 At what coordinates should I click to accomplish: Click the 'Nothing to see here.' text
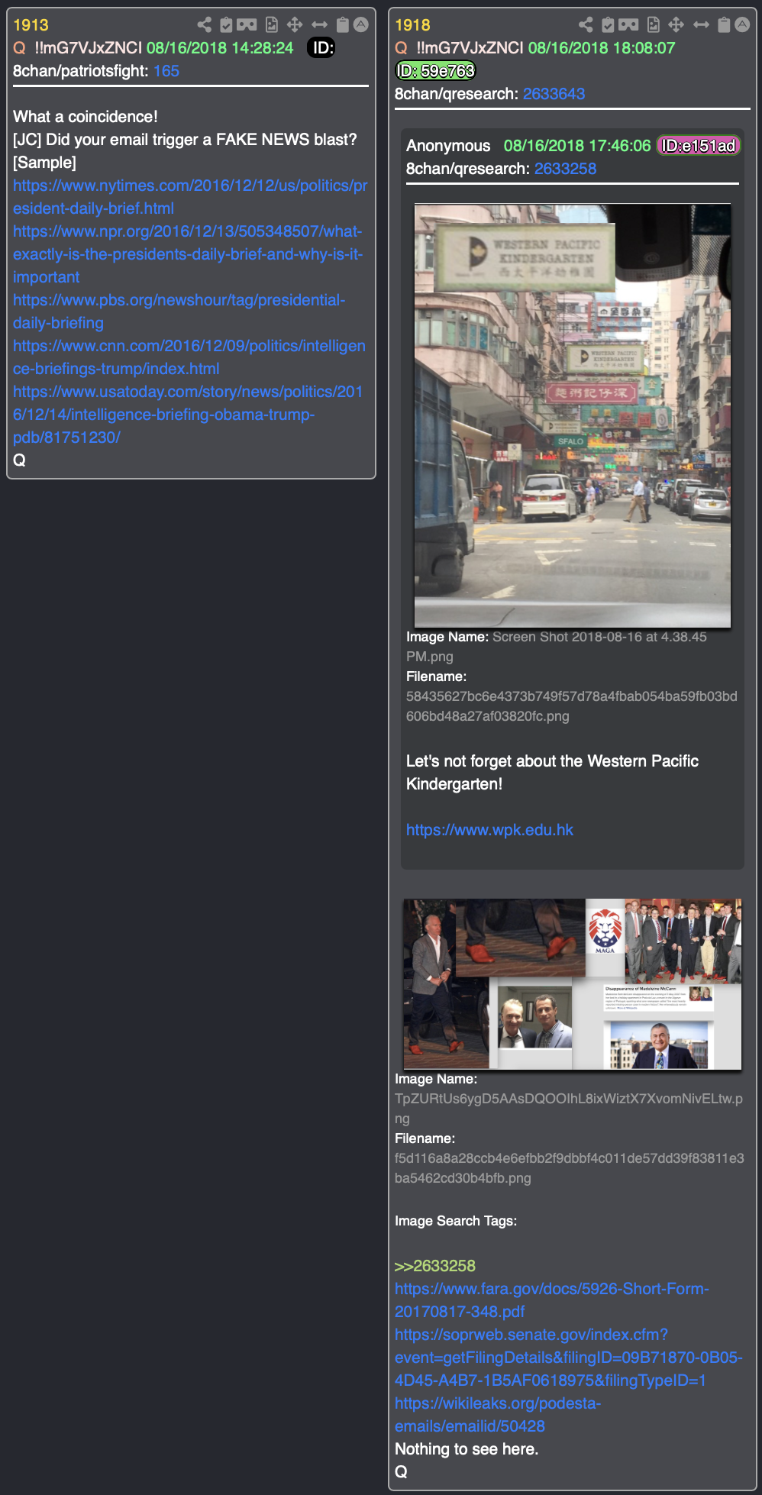coord(467,1449)
